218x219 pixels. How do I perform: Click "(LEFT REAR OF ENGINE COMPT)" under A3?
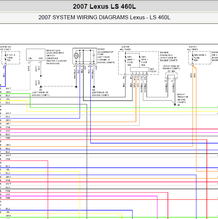41,94
